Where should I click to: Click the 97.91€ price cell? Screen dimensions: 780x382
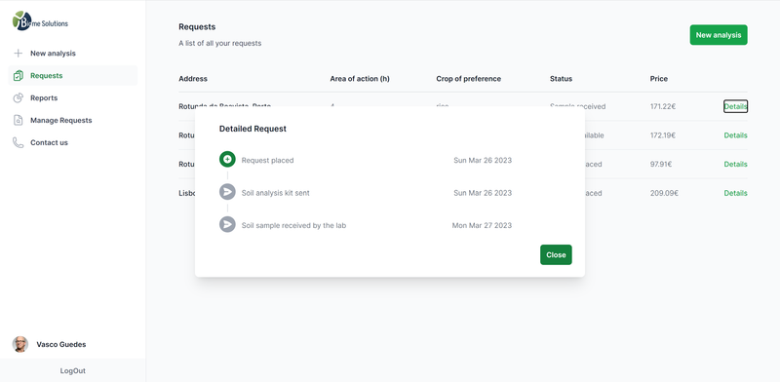661,164
